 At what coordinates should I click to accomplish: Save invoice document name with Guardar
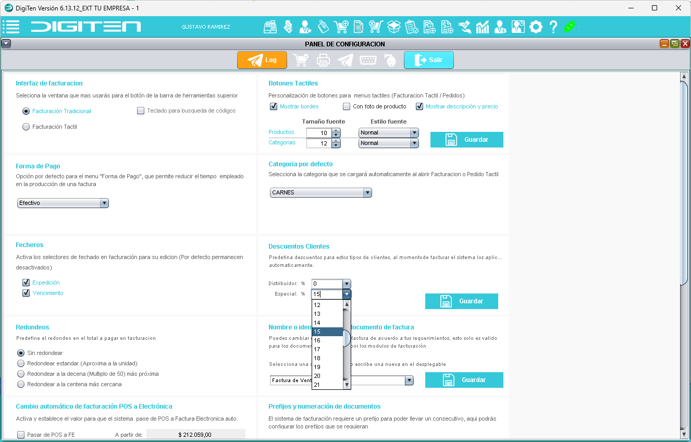[x=464, y=380]
